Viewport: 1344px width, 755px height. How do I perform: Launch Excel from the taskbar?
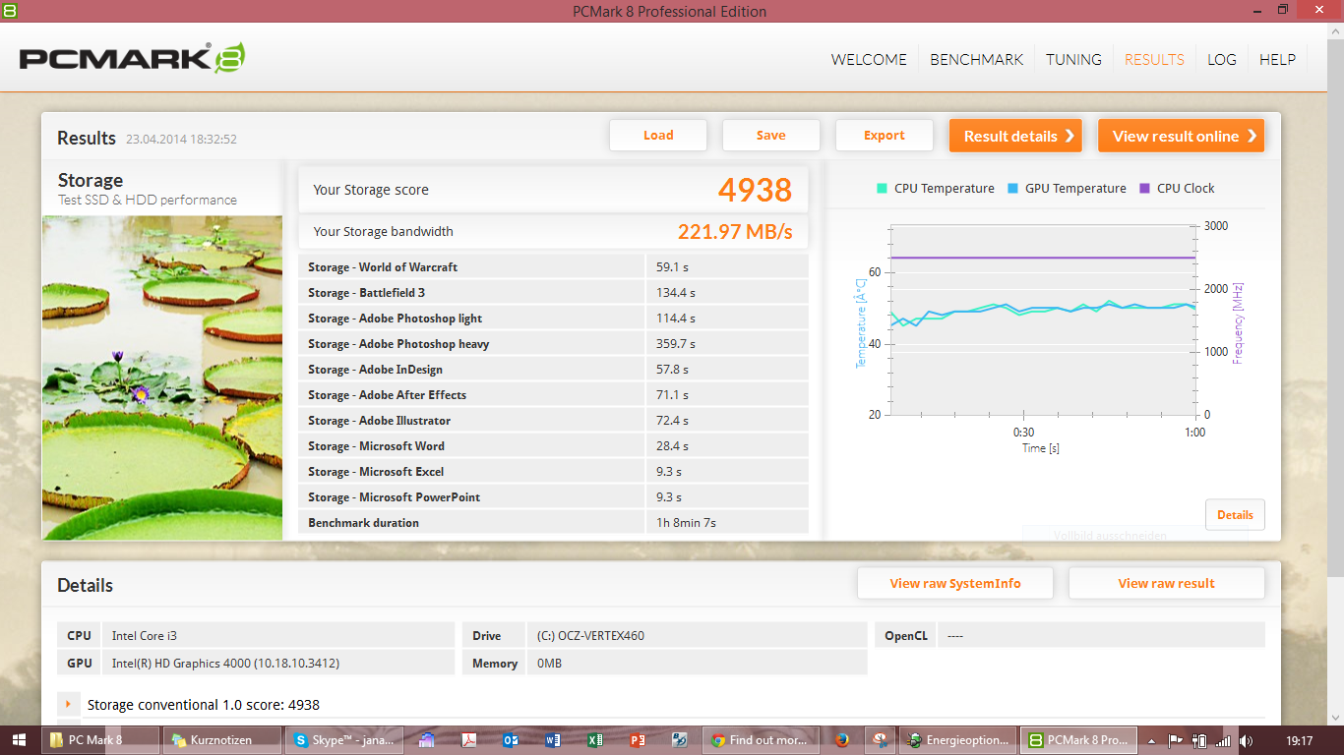594,740
